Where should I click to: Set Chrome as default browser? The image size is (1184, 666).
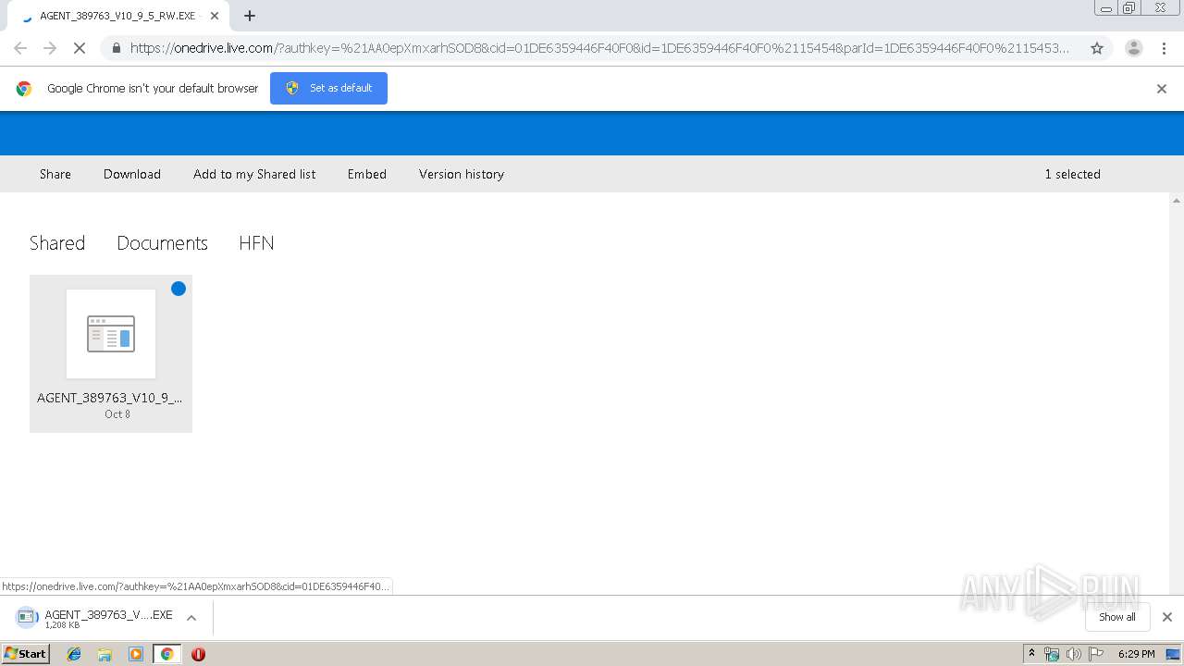coord(328,88)
